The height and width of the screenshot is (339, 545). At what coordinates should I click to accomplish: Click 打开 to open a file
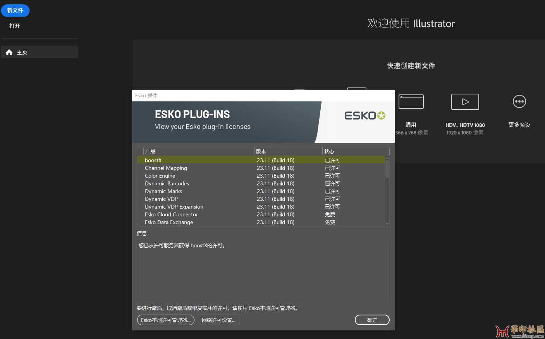[x=15, y=26]
